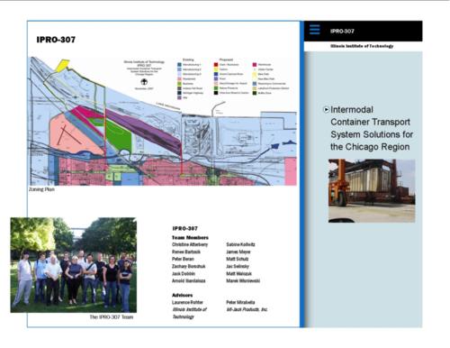
Task: Click the black swatch in Proposed legend
Action: (216, 93)
